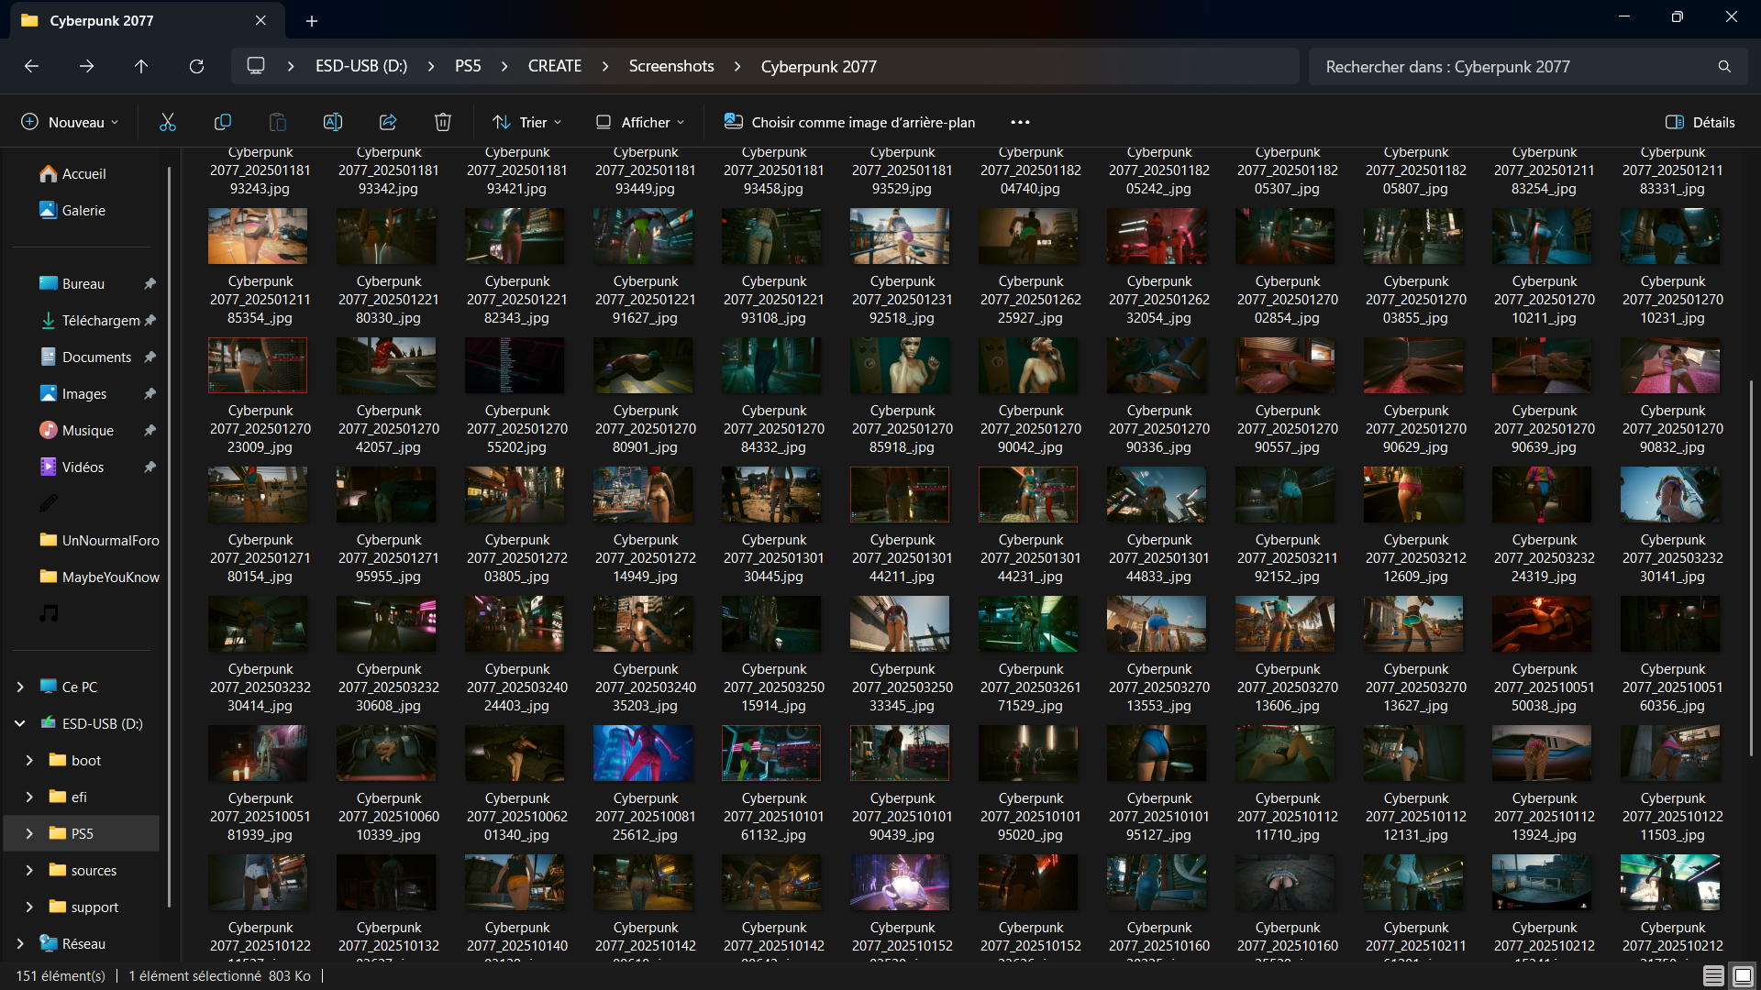Switch to large thumbnails view in status bar
This screenshot has height=990, width=1761.
click(1743, 976)
